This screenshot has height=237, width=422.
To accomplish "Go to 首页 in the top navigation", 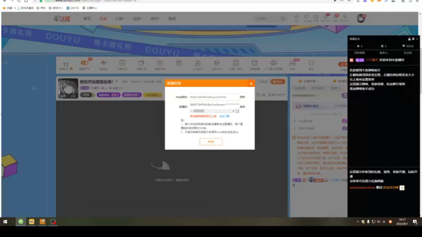I will 87,19.
